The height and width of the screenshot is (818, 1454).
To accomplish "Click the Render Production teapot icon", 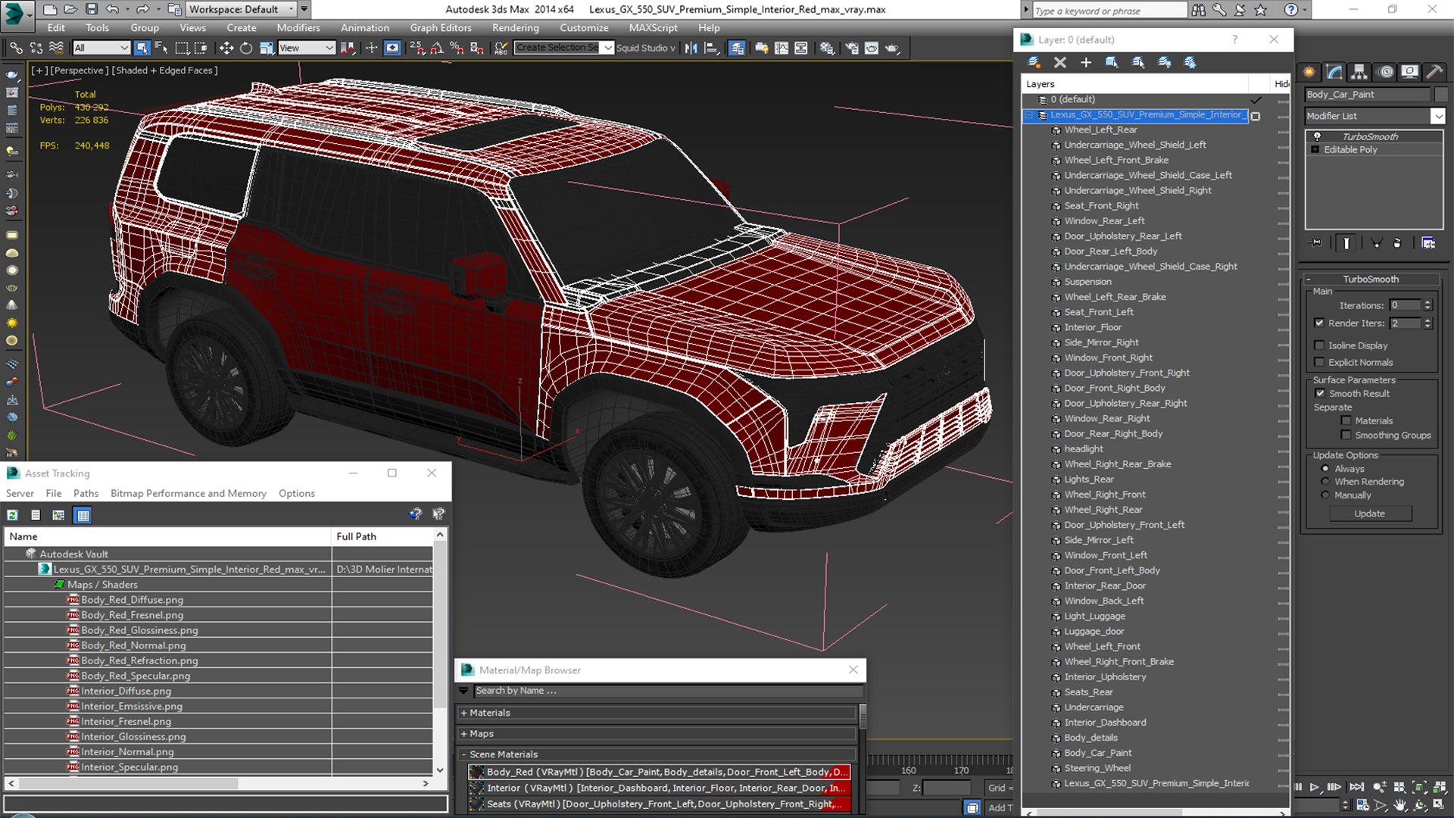I will pos(892,48).
